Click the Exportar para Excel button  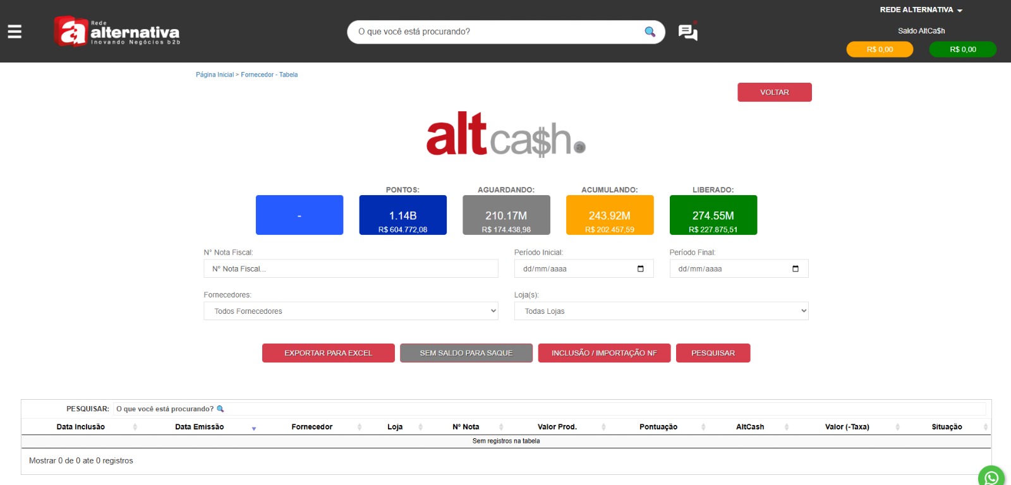pos(328,353)
